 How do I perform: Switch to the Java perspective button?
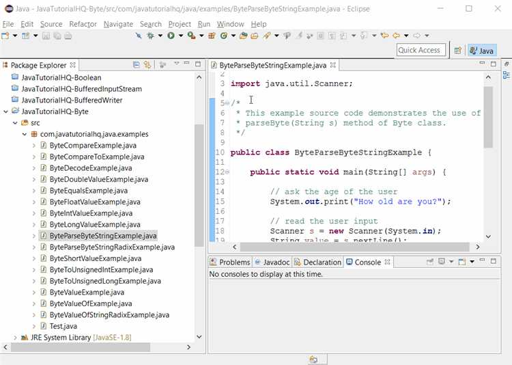pyautogui.click(x=482, y=51)
